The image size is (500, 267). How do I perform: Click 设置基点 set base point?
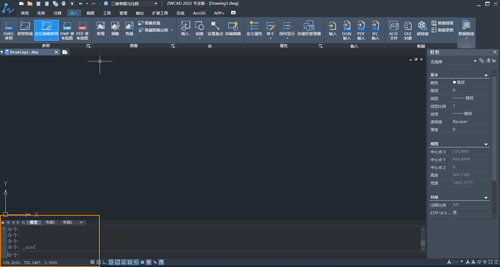[x=215, y=29]
